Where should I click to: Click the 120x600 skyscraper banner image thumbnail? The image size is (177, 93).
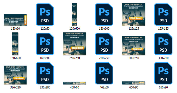pyautogui.click(x=74, y=14)
